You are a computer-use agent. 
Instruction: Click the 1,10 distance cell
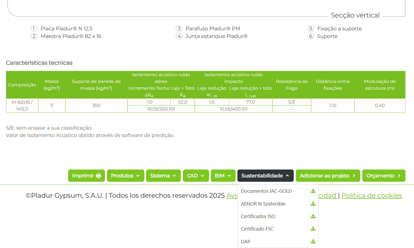tap(333, 105)
